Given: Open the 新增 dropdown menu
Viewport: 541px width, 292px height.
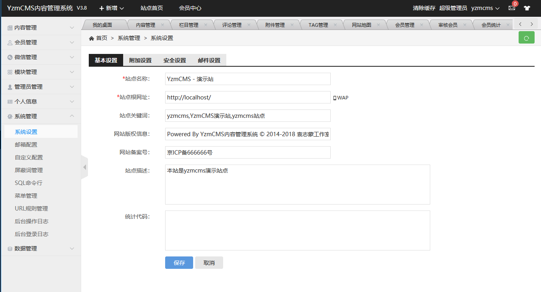Looking at the screenshot, I should (112, 8).
